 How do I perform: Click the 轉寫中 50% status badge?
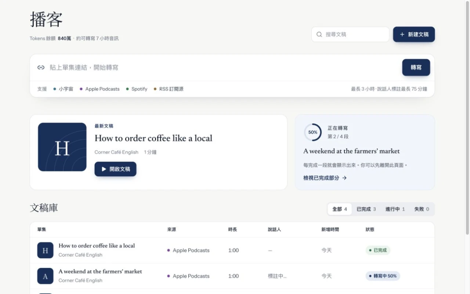(383, 276)
